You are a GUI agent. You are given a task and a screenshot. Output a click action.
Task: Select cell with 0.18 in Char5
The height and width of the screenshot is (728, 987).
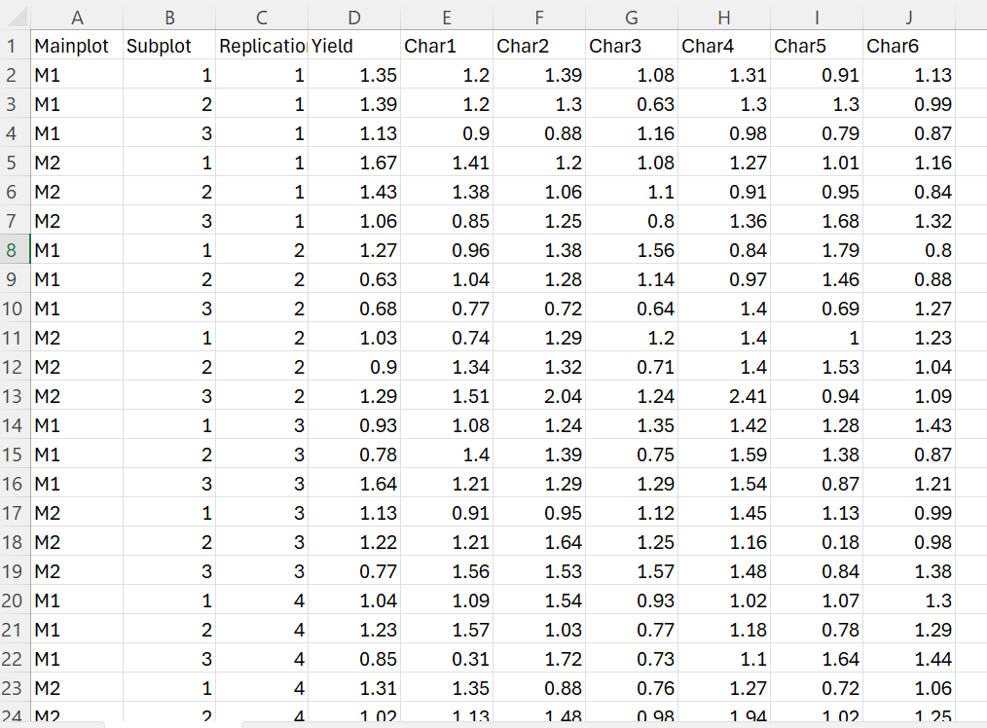pyautogui.click(x=817, y=542)
